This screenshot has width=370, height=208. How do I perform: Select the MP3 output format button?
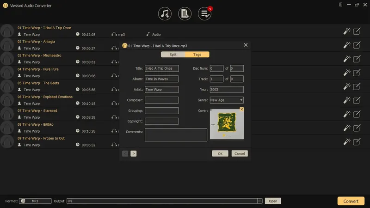[x=35, y=201]
